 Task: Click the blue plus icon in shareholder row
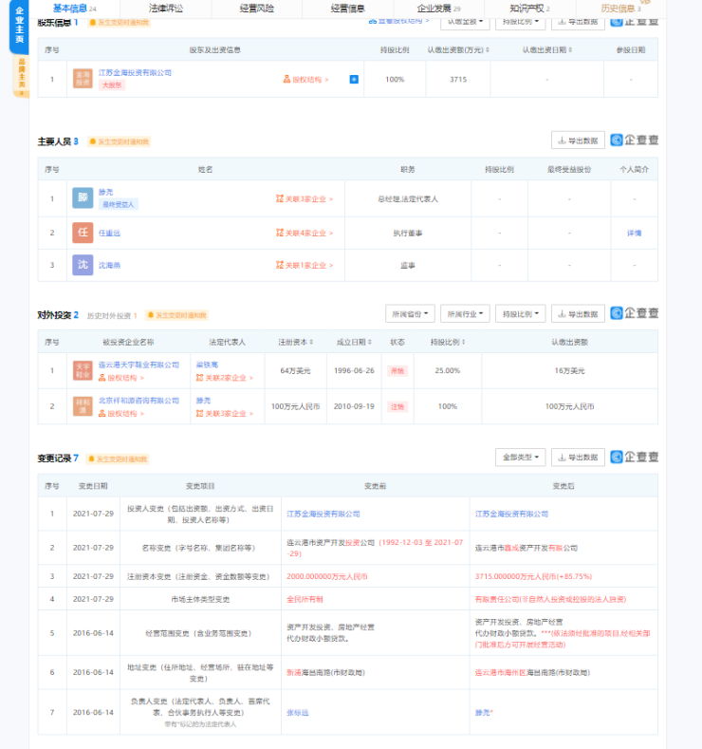pyautogui.click(x=353, y=80)
